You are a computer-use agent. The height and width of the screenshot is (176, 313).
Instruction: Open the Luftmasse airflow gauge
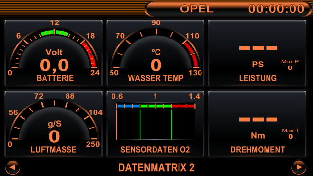53,124
